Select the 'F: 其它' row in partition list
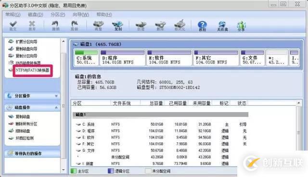This screenshot has width=308, height=177. pos(160,144)
